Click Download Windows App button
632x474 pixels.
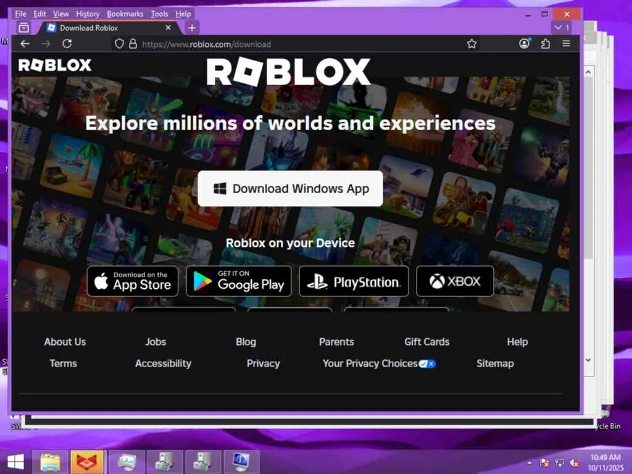click(290, 189)
